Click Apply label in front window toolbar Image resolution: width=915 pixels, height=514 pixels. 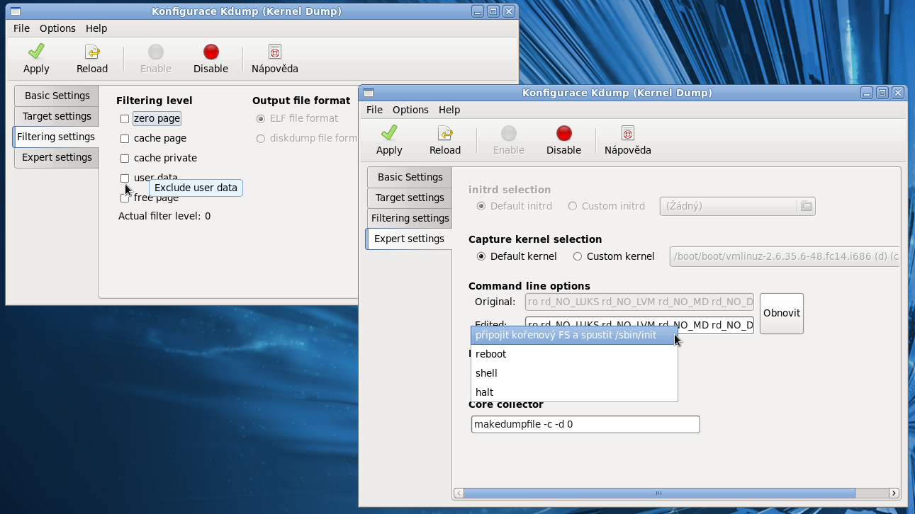pyautogui.click(x=389, y=150)
